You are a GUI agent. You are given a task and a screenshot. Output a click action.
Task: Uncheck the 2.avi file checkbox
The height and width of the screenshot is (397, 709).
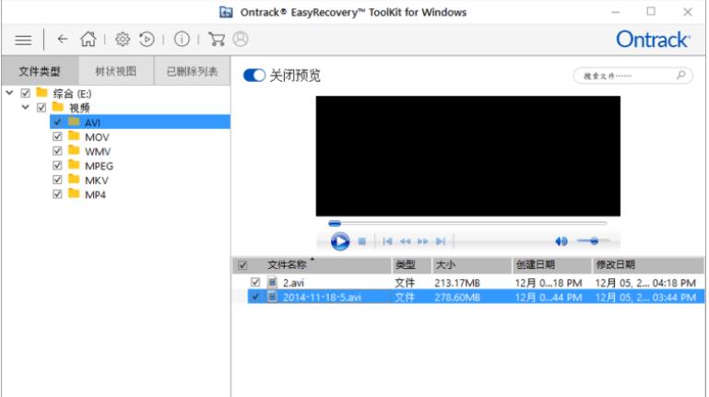[x=255, y=283]
